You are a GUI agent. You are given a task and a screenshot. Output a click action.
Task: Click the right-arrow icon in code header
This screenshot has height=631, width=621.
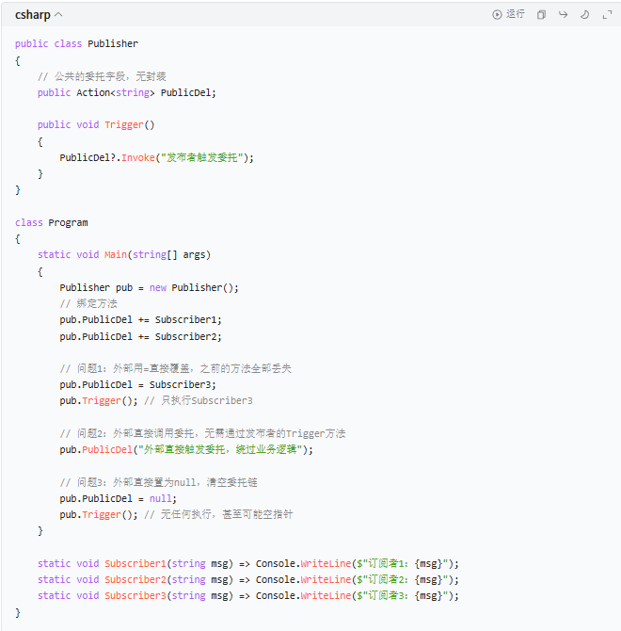563,15
